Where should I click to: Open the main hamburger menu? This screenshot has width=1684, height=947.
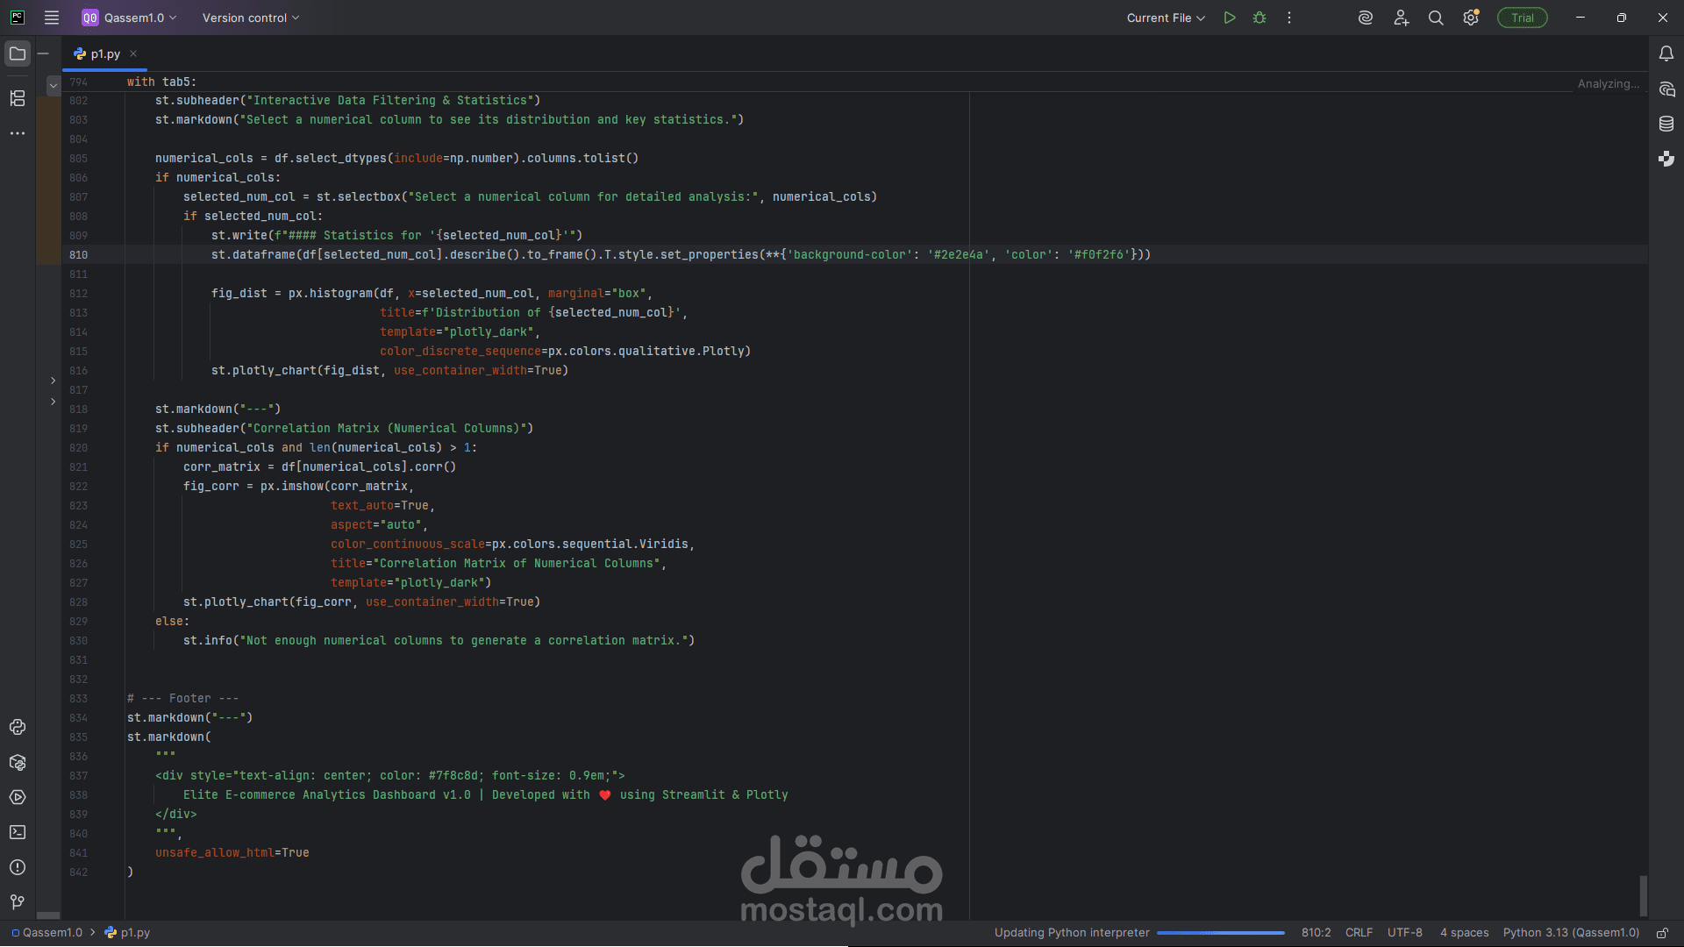(52, 18)
